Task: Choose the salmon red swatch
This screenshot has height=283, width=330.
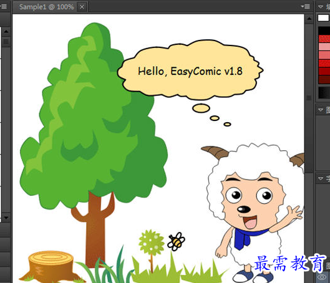Action: coord(324,55)
